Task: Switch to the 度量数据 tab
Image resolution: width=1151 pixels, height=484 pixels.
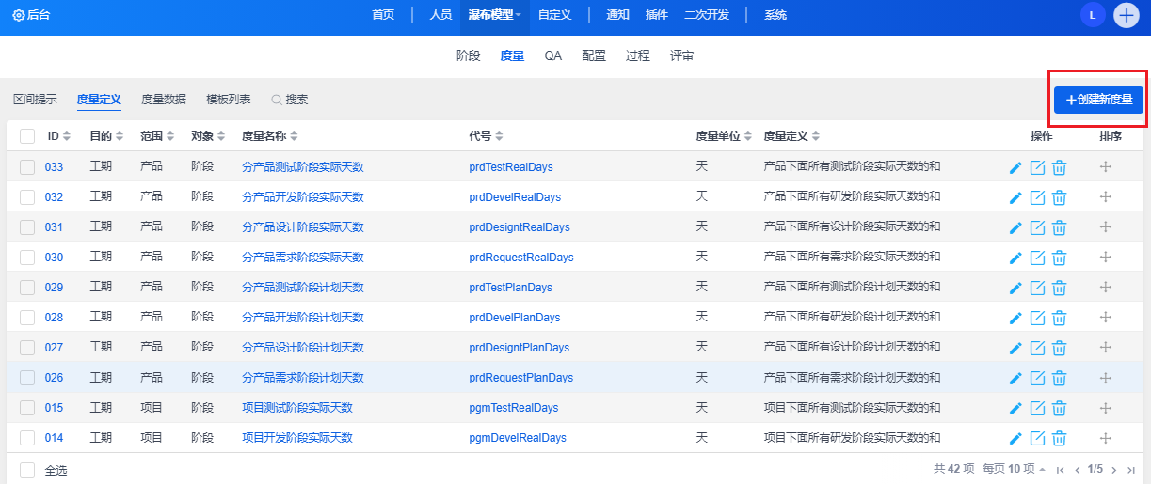Action: tap(164, 100)
